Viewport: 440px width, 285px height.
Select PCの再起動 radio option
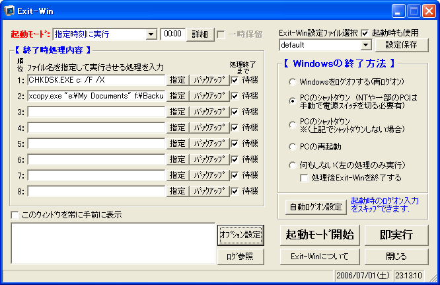pos(293,147)
